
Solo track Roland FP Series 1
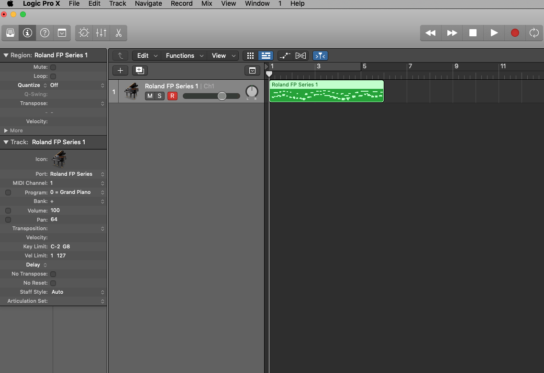coord(160,96)
